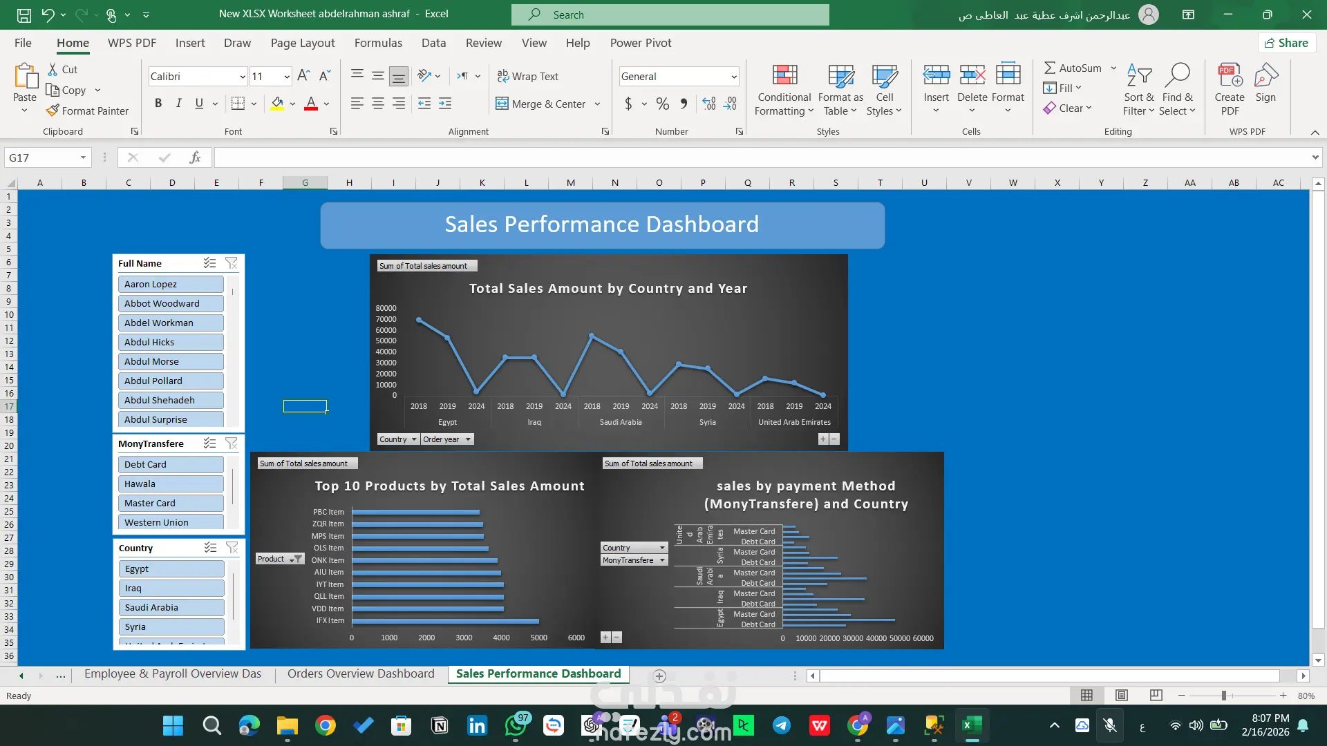Image resolution: width=1327 pixels, height=746 pixels.
Task: Toggle multi-select on Country slicer
Action: coord(211,548)
